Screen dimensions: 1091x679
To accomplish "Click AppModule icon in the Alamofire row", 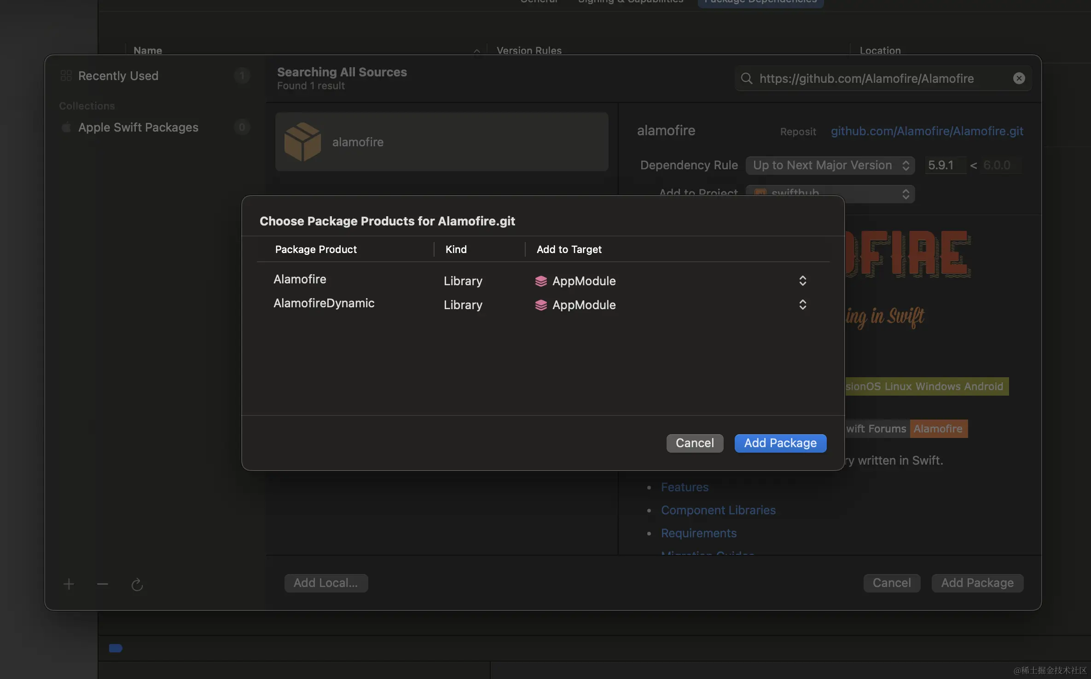I will point(541,281).
